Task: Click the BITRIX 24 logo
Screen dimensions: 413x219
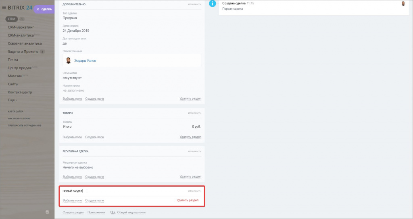Action: point(20,8)
